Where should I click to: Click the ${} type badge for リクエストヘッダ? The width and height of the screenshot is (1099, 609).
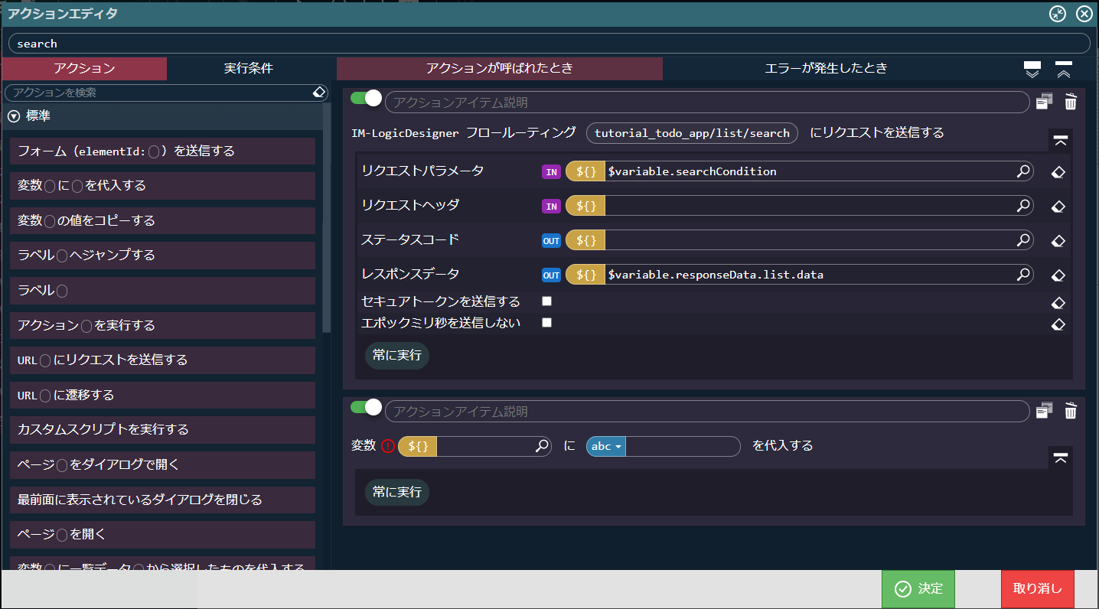click(585, 206)
